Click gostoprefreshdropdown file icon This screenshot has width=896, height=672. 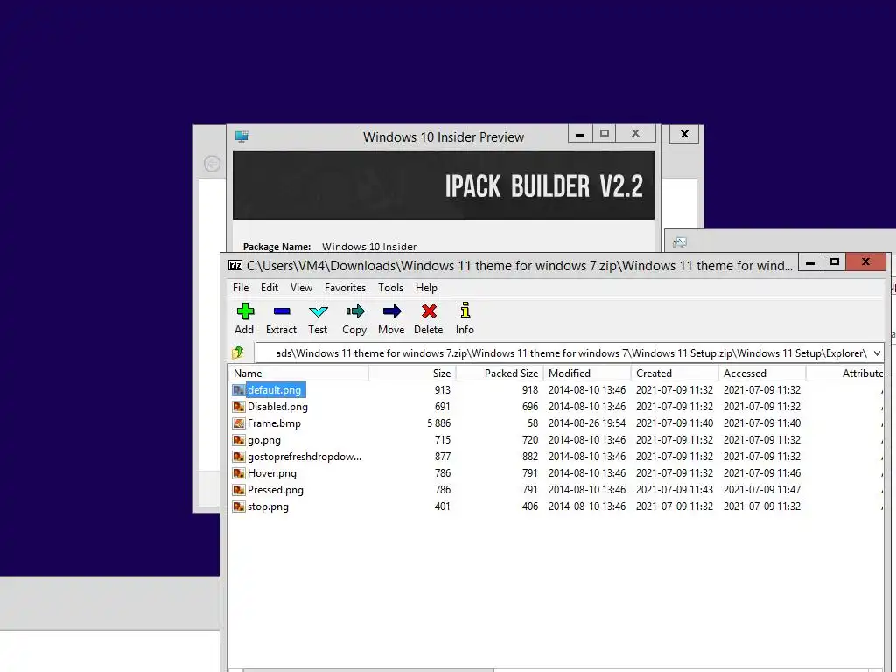pos(239,457)
